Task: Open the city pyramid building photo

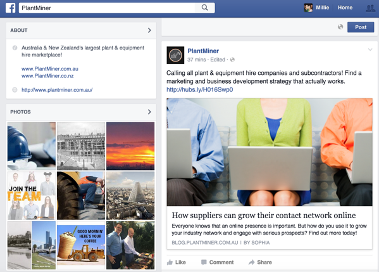Action: (x=130, y=195)
